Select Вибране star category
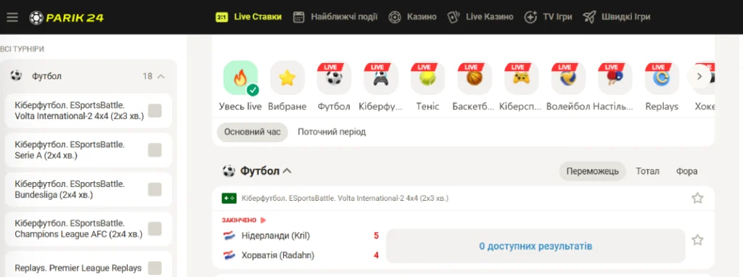Screen dimensions: 743x277 click(287, 78)
